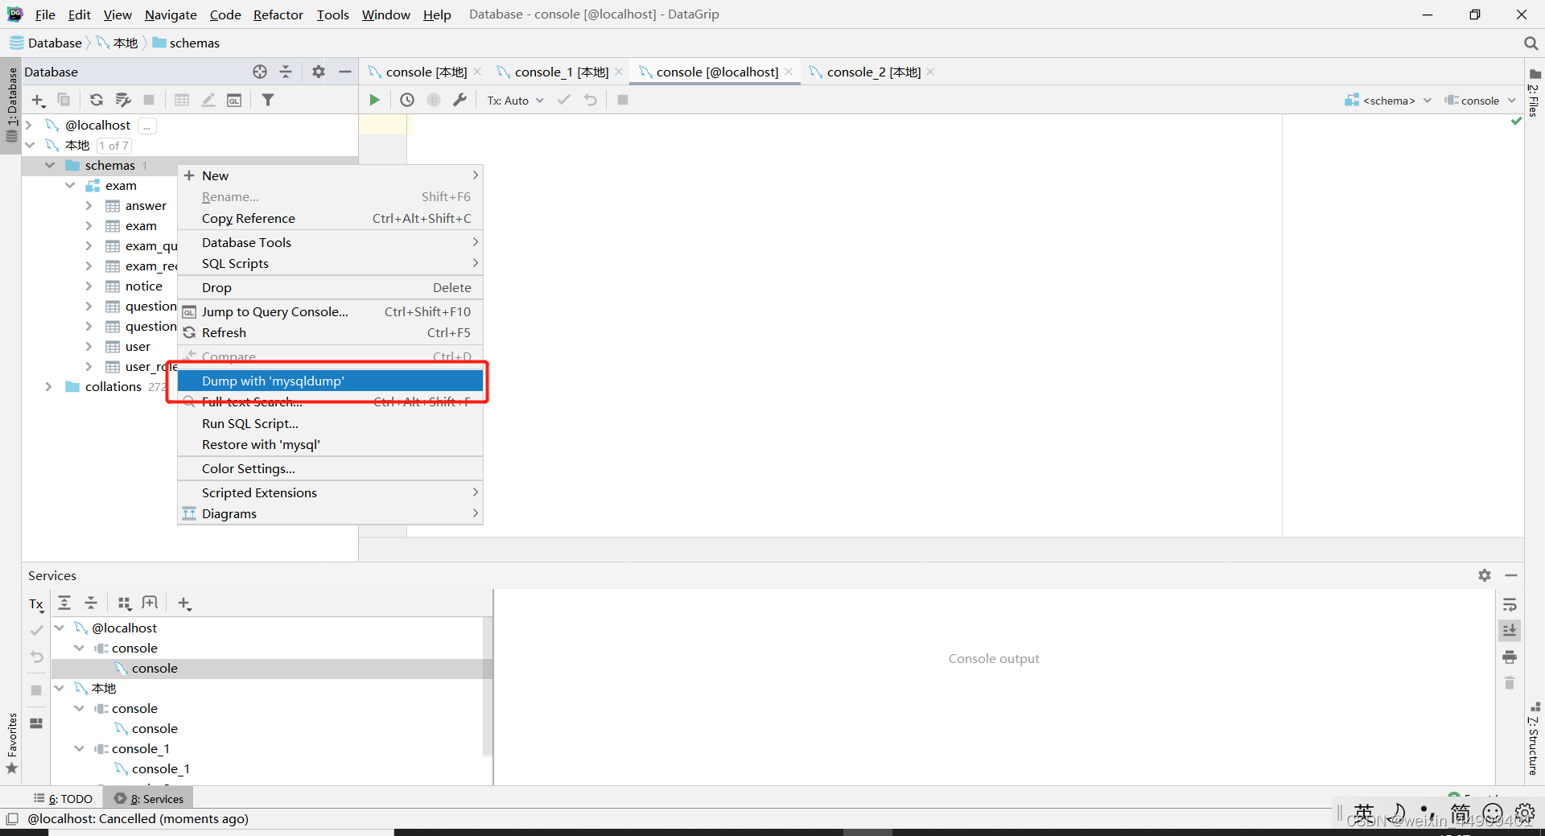Image resolution: width=1545 pixels, height=836 pixels.
Task: Duplicate selection using the copy icon
Action: (x=64, y=100)
